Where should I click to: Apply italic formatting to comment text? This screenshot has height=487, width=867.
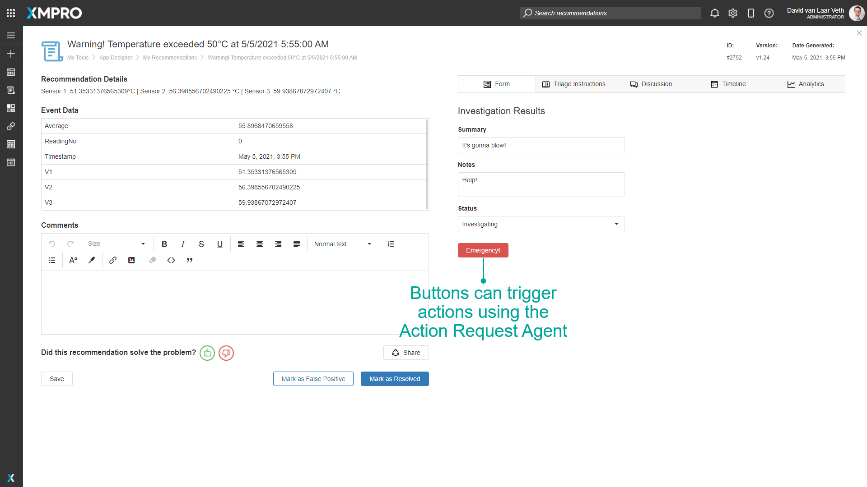(183, 244)
